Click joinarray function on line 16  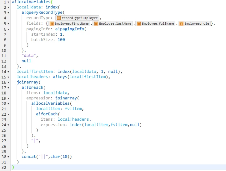coord(28,82)
